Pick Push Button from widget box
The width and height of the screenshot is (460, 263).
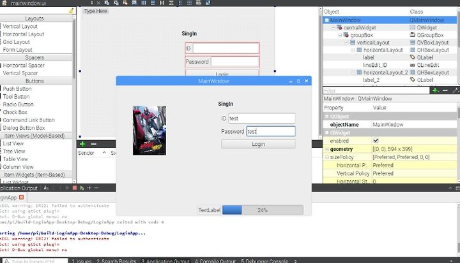click(x=17, y=89)
